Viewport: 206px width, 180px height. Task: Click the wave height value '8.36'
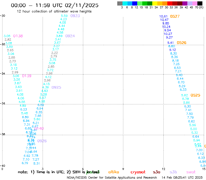[174, 57]
